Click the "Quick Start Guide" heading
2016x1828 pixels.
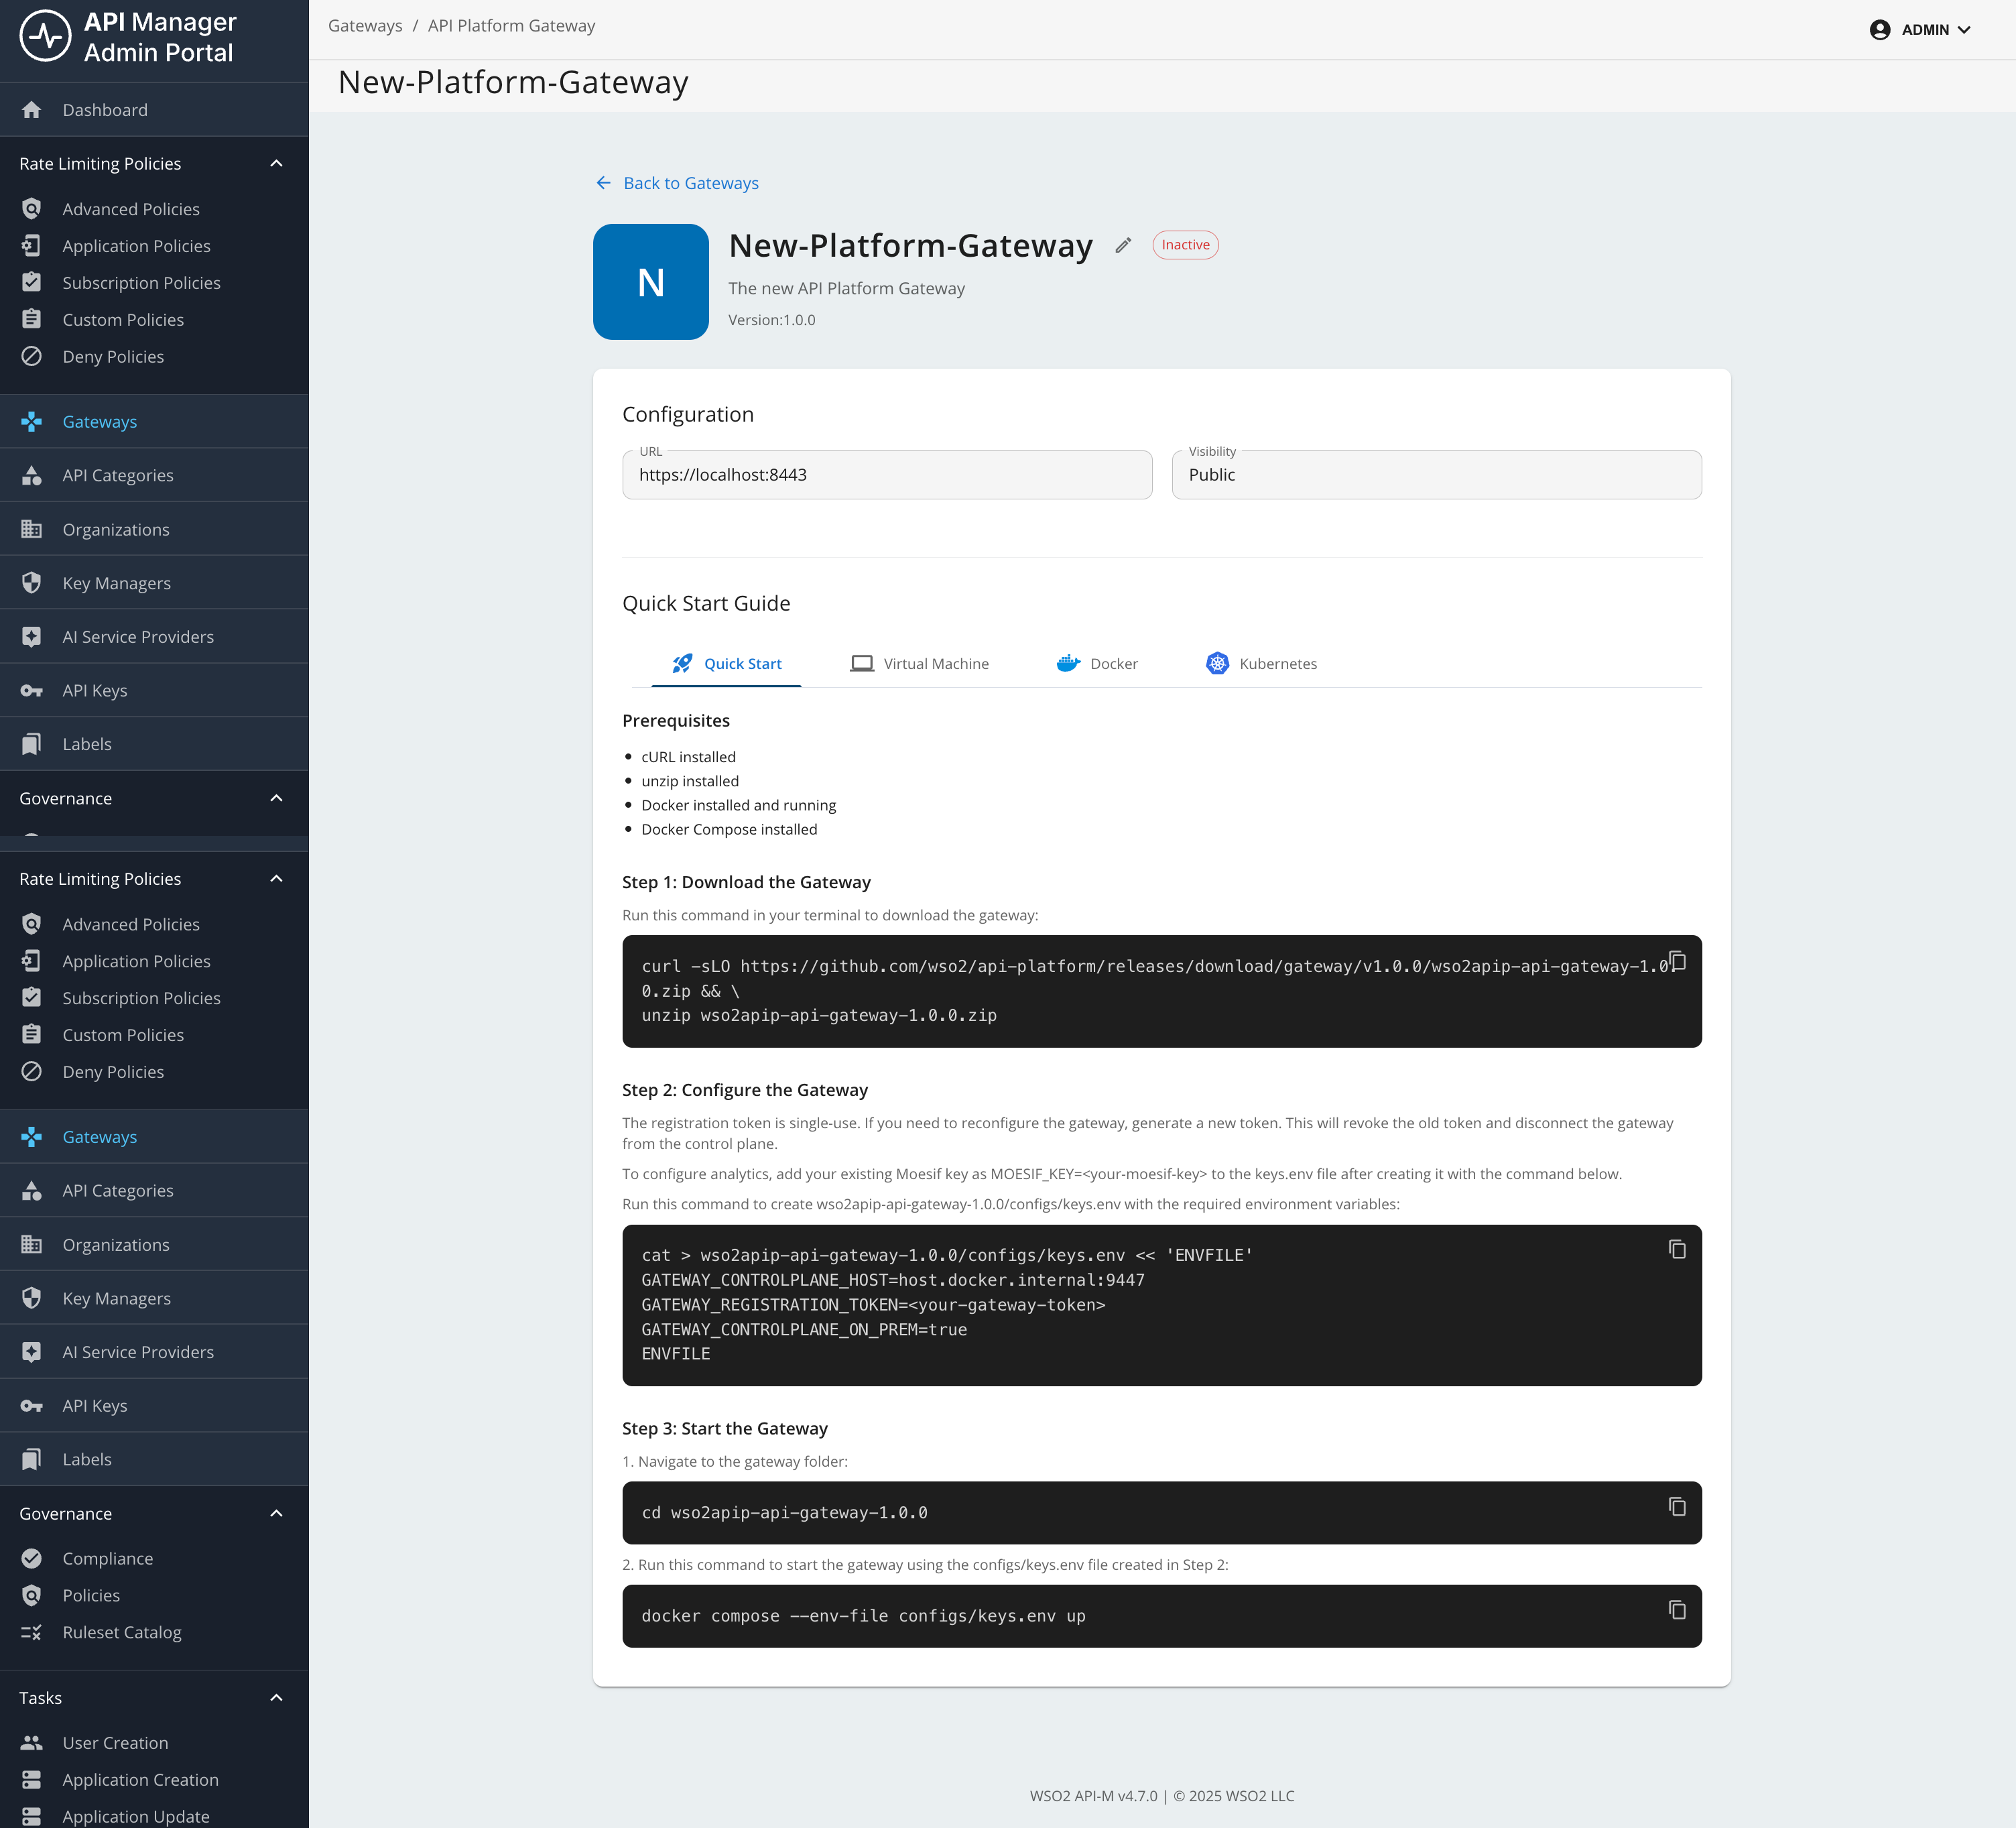[706, 603]
